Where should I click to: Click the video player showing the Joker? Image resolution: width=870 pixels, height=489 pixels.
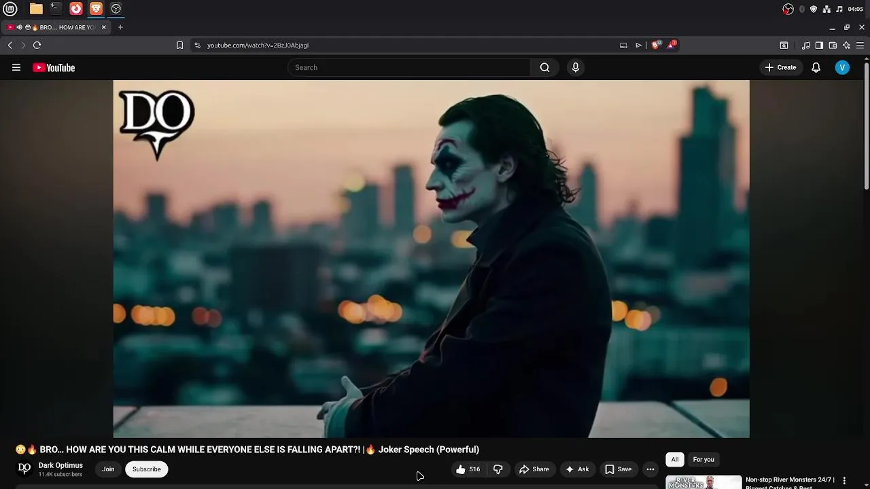[x=431, y=259]
